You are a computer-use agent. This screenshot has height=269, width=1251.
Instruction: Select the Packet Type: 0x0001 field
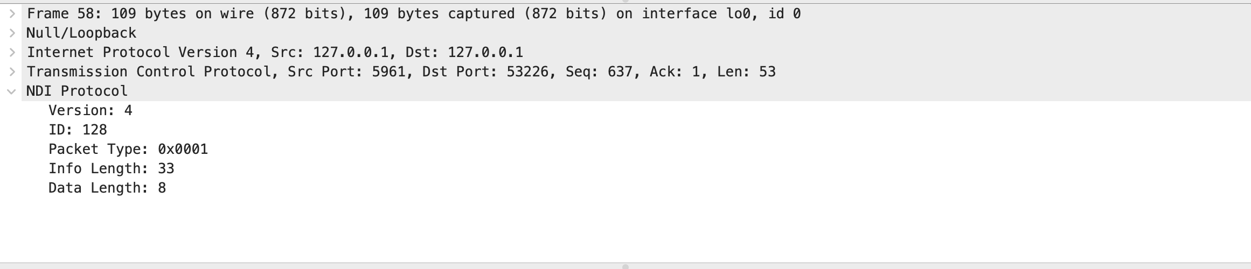coord(128,149)
